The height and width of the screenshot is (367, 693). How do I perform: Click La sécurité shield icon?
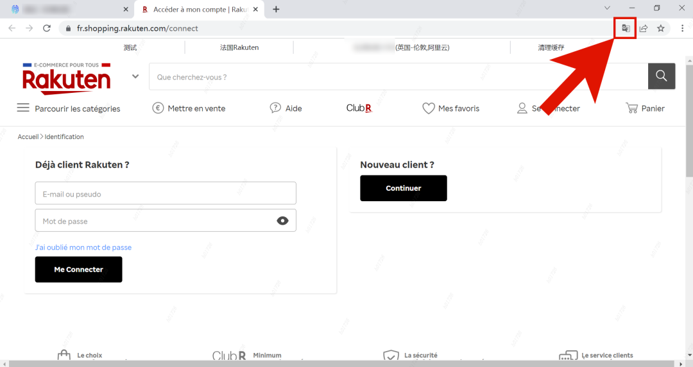point(391,355)
